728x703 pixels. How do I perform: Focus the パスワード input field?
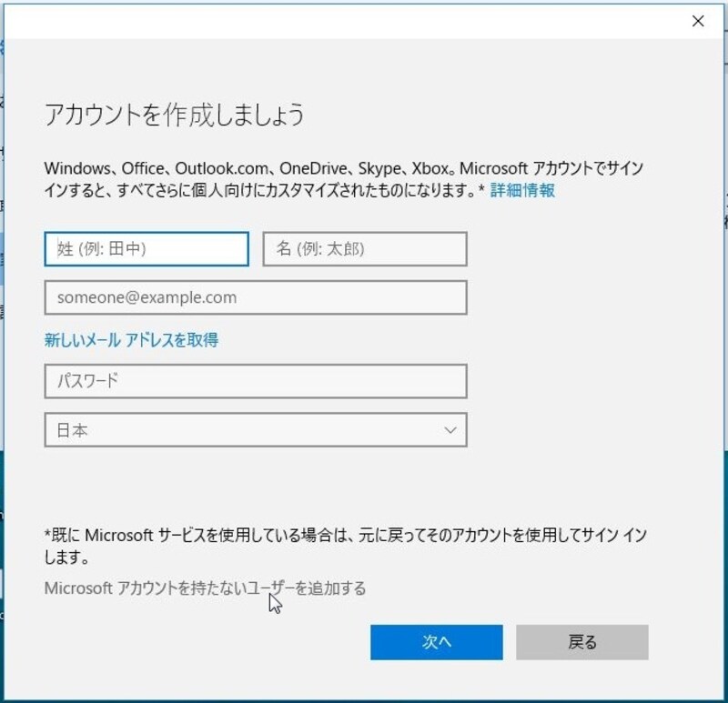pos(256,381)
